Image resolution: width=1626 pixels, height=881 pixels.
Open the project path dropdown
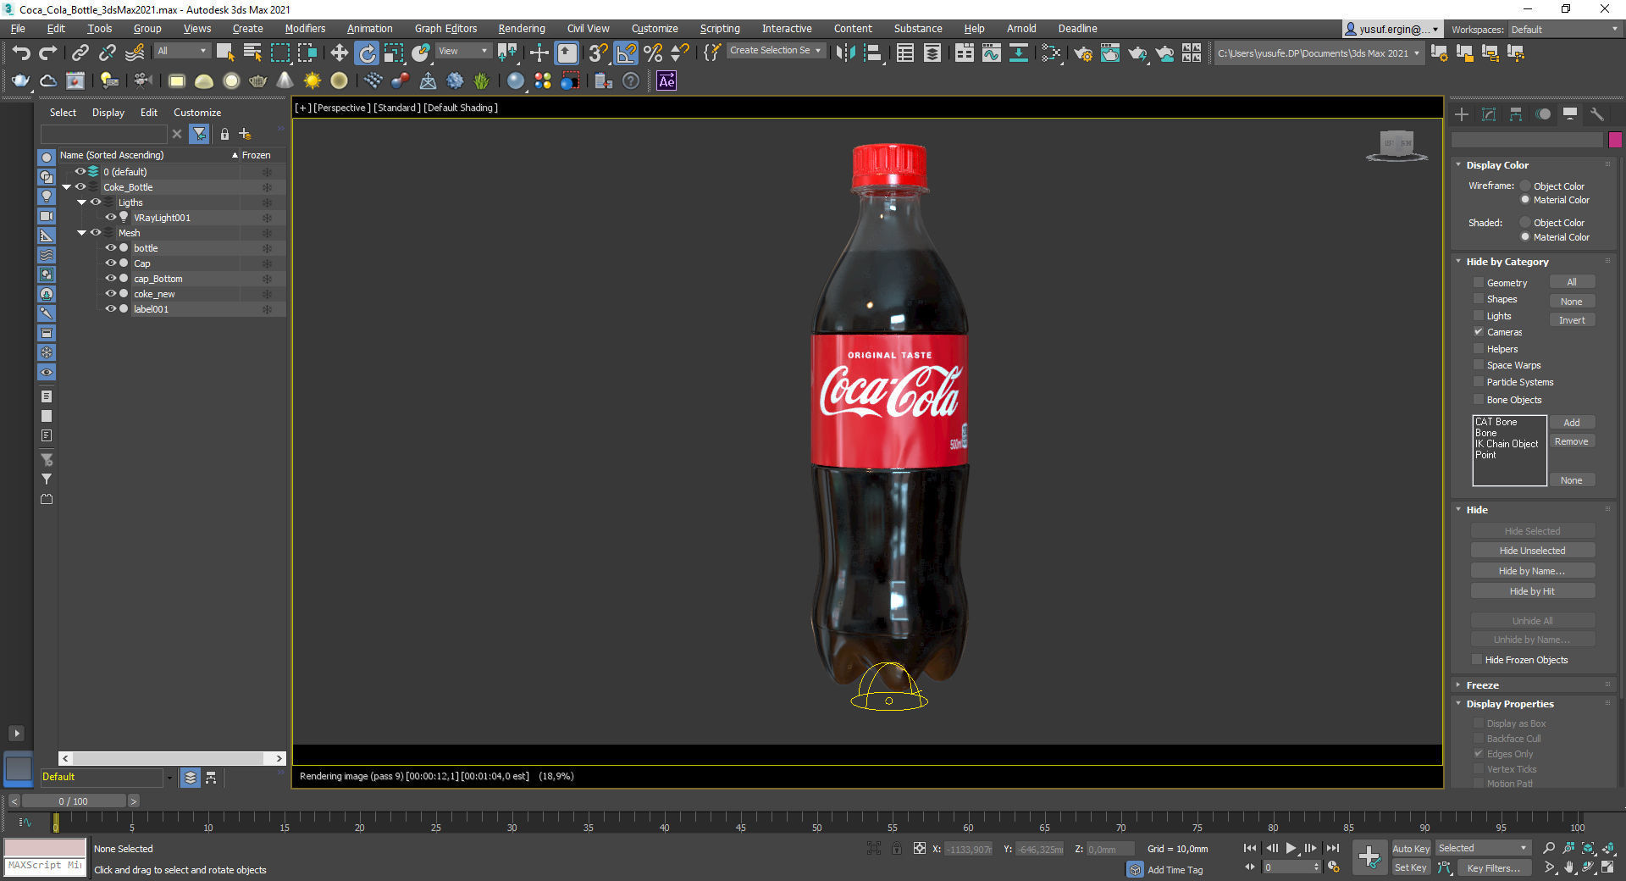point(1319,53)
